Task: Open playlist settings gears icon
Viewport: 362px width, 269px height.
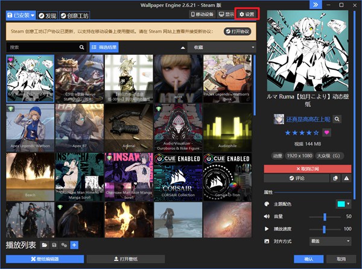Action: click(64, 245)
